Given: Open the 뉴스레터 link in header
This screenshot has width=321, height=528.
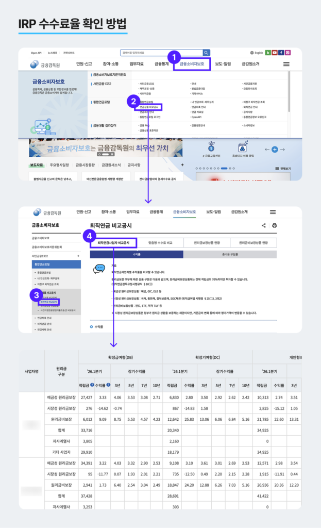Looking at the screenshot, I should pyautogui.click(x=52, y=53).
